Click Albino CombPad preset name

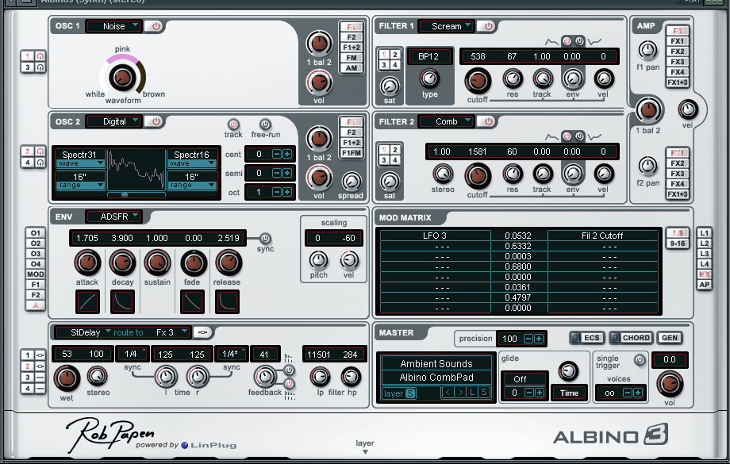tap(436, 378)
